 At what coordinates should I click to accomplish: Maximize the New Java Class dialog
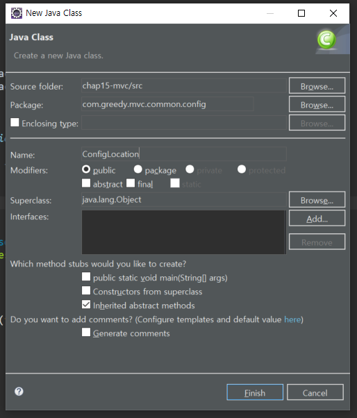[301, 13]
